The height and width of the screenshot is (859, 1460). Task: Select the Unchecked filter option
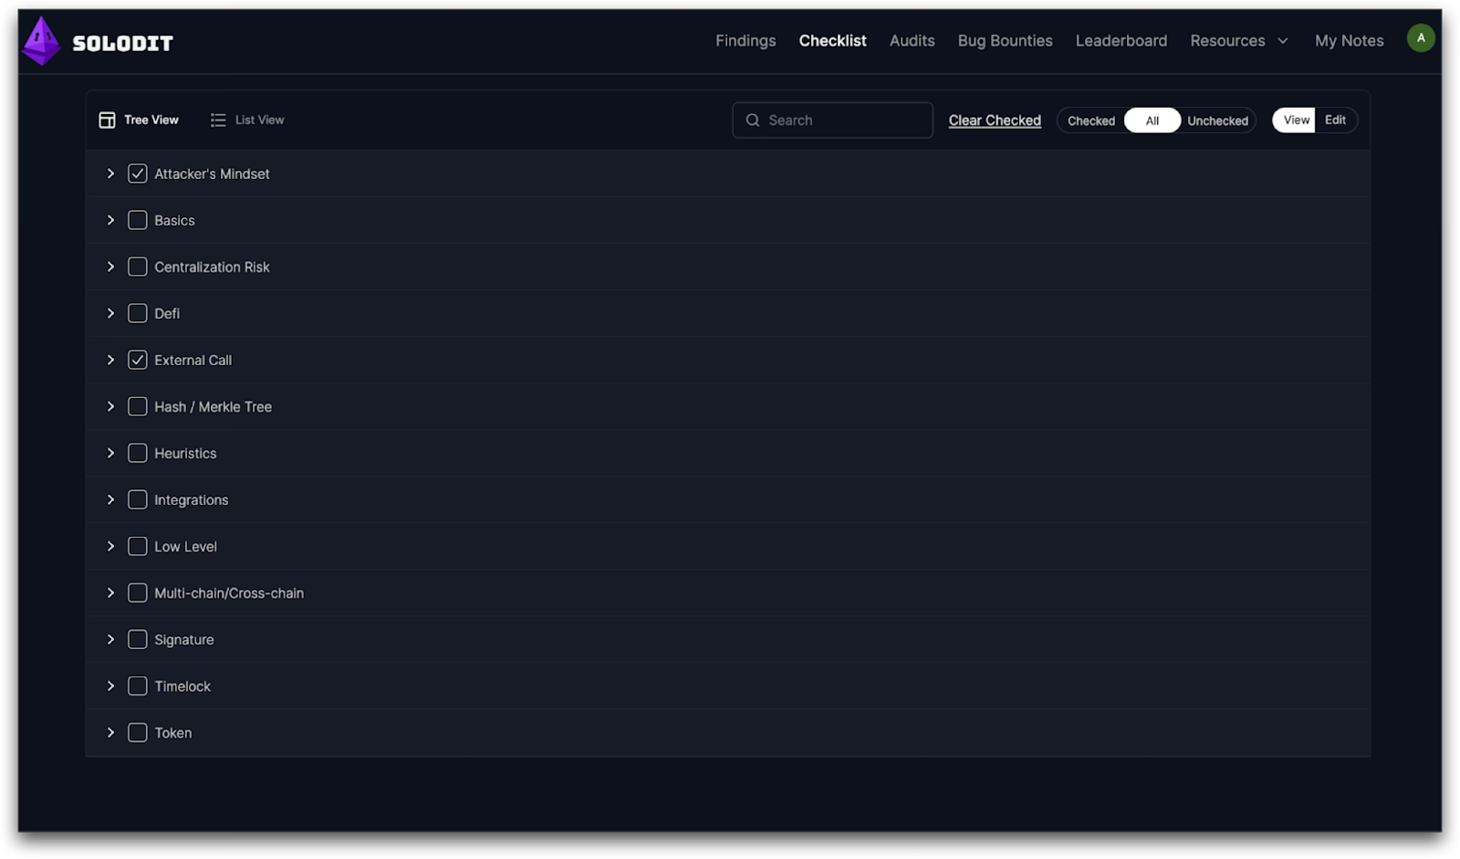[x=1217, y=120]
